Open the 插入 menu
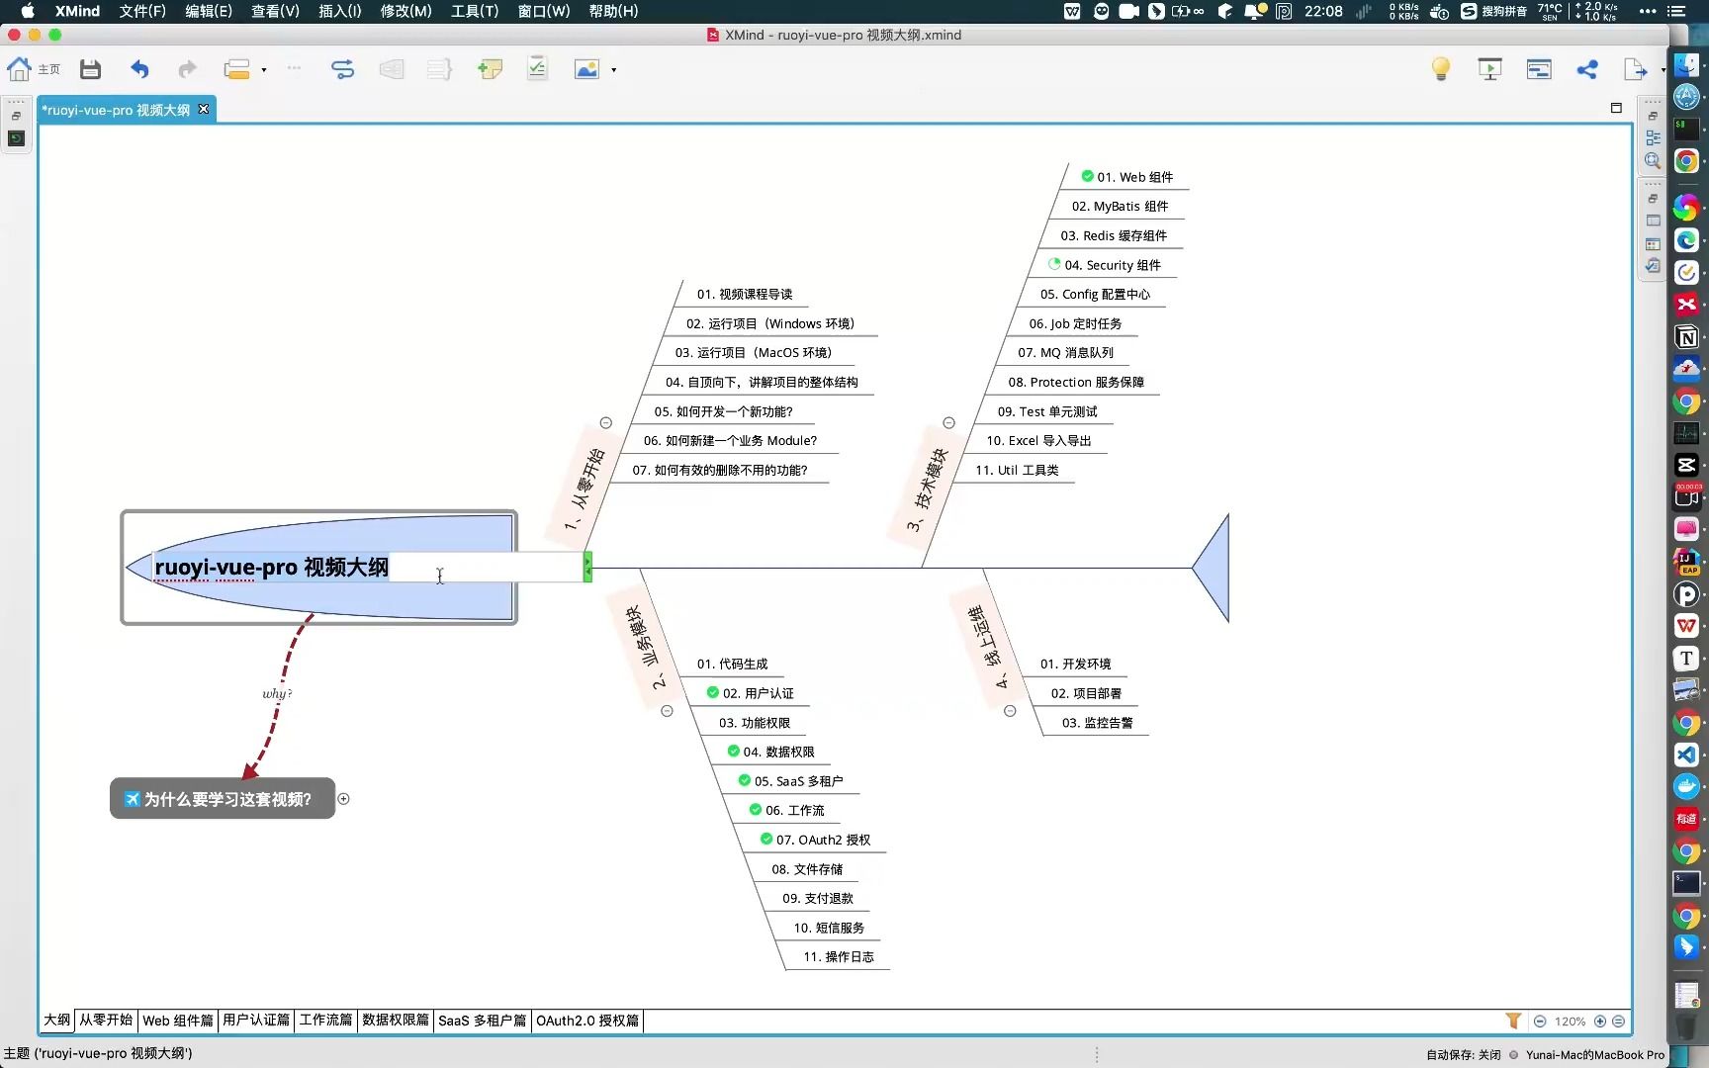Image resolution: width=1709 pixels, height=1068 pixels. coord(339,11)
